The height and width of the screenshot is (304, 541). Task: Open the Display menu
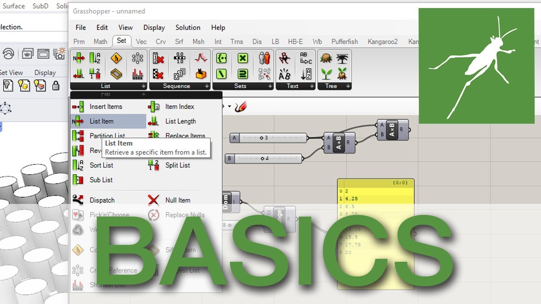coord(154,27)
